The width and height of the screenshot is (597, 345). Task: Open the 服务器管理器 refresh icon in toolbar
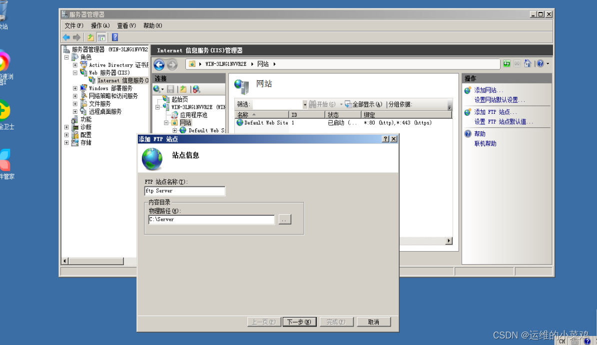90,37
